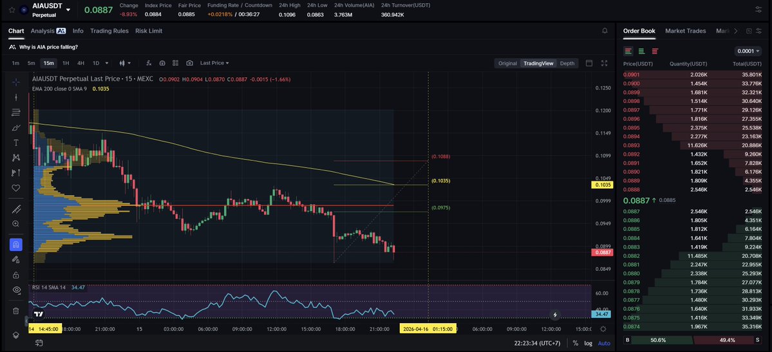Click the TradingView logo on chart
The height and width of the screenshot is (352, 772).
coord(39,314)
